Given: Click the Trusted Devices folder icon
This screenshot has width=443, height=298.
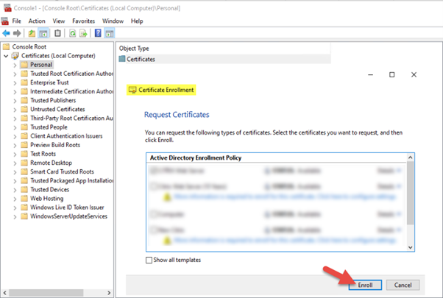Looking at the screenshot, I should coord(24,190).
